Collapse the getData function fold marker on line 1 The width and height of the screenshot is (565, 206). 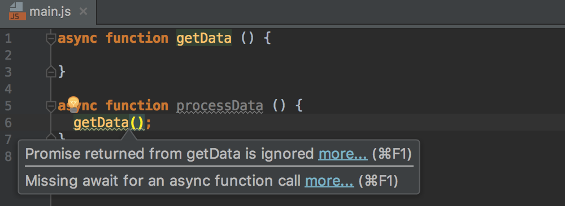[51, 38]
